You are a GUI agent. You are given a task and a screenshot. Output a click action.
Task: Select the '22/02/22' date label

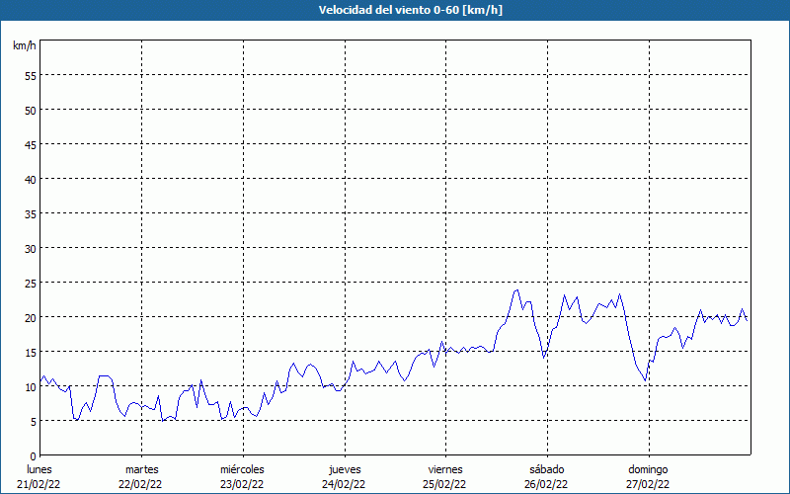[x=140, y=484]
